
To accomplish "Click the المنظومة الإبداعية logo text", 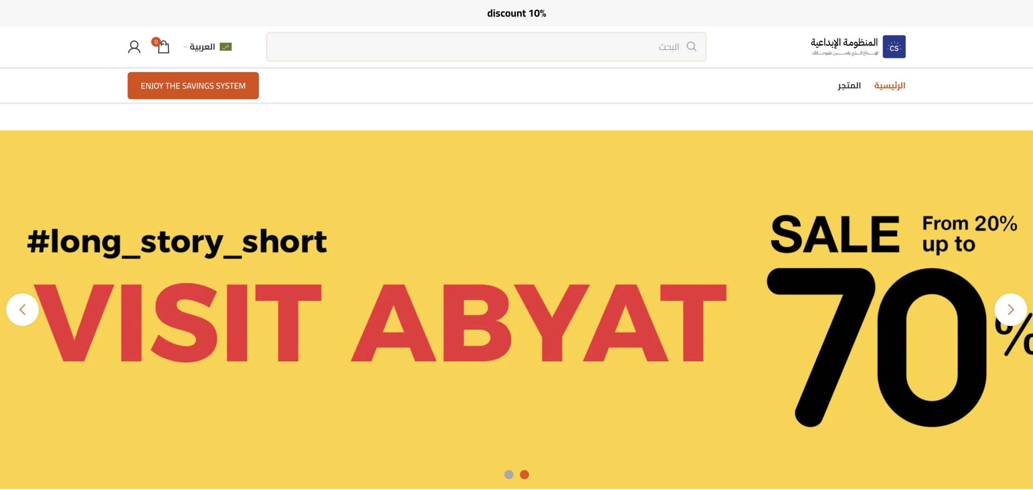I will [844, 43].
